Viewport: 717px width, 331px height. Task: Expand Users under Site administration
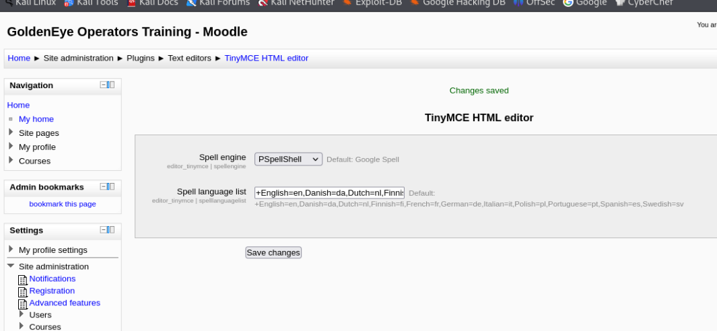22,315
